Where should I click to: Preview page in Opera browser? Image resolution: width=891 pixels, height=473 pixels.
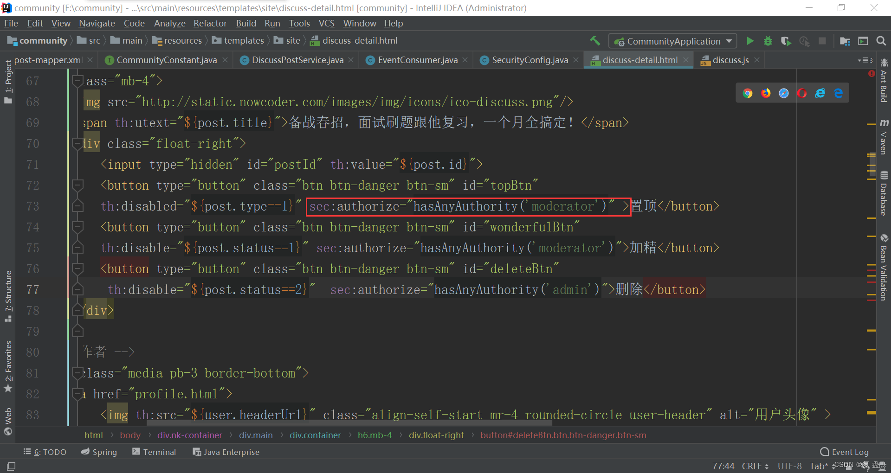(802, 93)
